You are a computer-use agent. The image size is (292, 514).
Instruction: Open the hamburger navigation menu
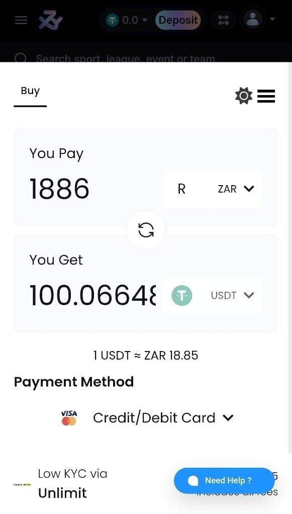pos(20,20)
